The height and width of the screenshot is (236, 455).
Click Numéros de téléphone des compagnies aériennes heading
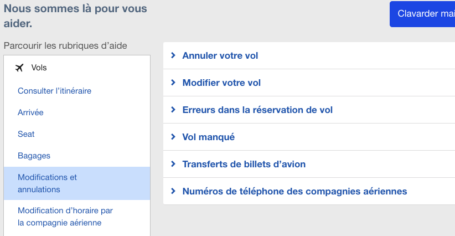pos(294,191)
